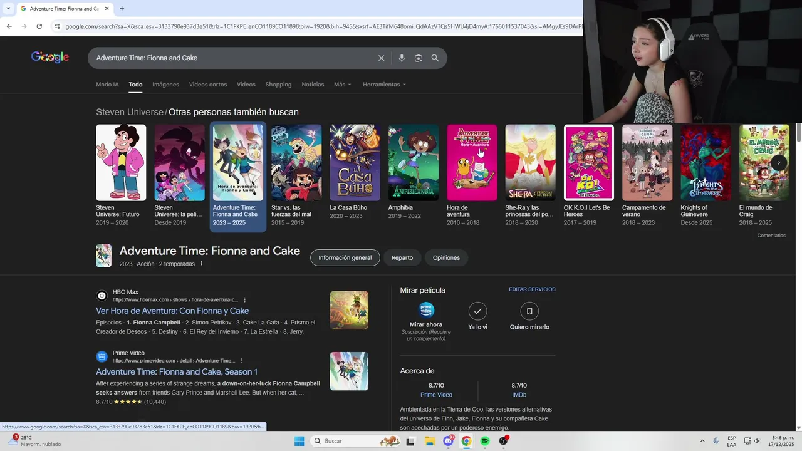Open OBS Studio from the taskbar

point(503,441)
